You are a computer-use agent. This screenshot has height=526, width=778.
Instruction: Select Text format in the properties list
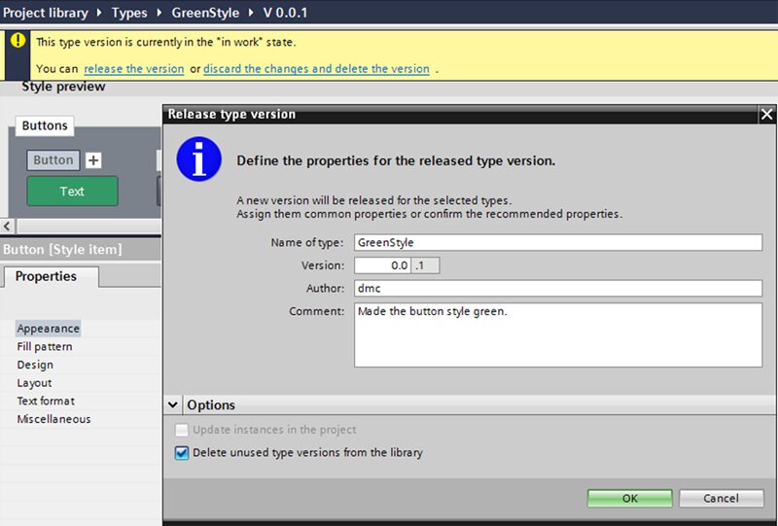[46, 401]
